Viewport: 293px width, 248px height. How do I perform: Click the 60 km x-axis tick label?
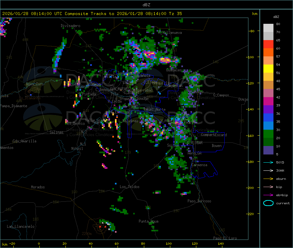[117, 243]
